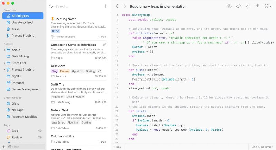
Task: Click the Gists smart group gear icon
Action: [x=8, y=104]
